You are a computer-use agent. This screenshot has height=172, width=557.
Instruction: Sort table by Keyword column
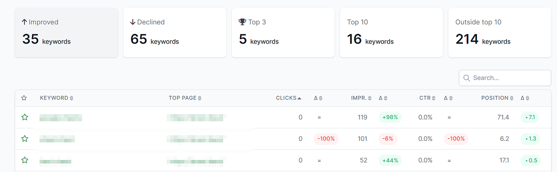[57, 98]
